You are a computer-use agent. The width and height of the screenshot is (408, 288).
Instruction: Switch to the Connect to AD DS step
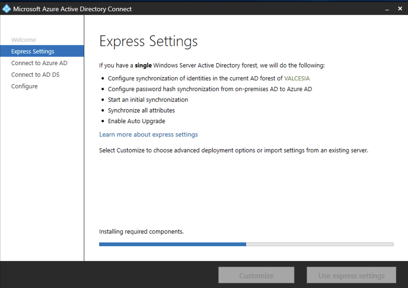coord(35,75)
